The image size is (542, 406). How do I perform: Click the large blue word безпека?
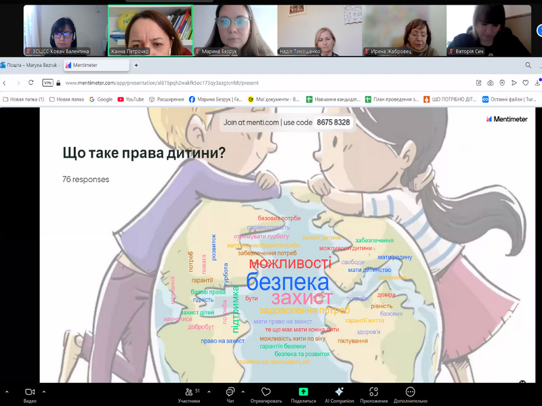pos(287,281)
